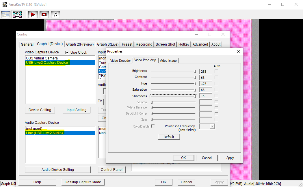The width and height of the screenshot is (303, 187).
Task: Click the Contrast slider handle
Action: pos(195,77)
